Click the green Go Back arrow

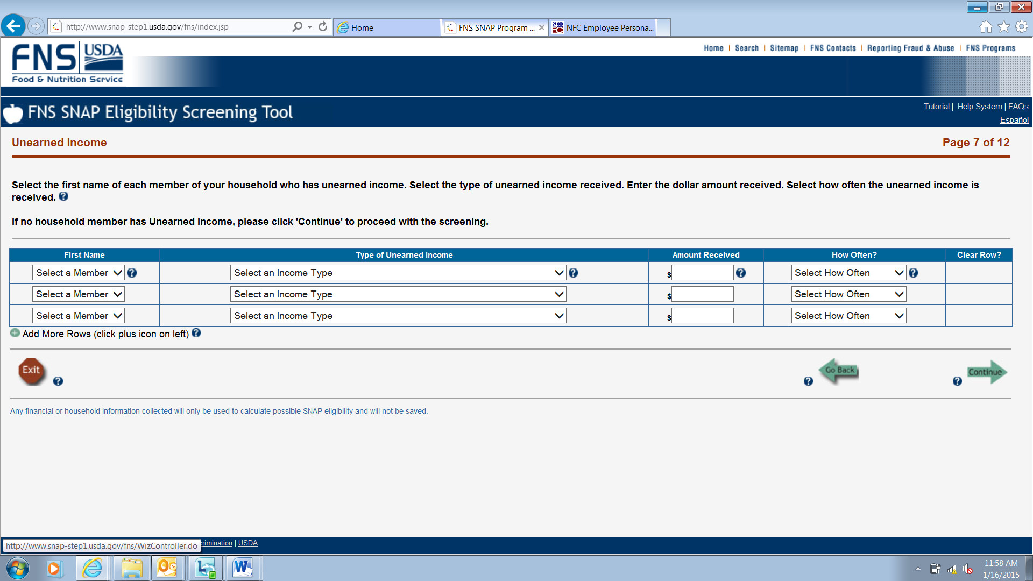(x=839, y=371)
